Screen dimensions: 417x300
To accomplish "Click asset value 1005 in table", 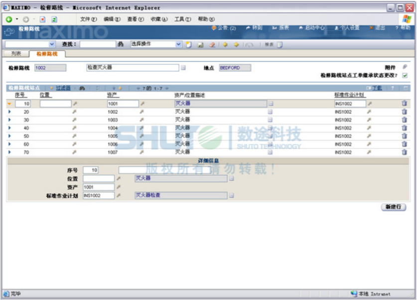I will pyautogui.click(x=113, y=136).
